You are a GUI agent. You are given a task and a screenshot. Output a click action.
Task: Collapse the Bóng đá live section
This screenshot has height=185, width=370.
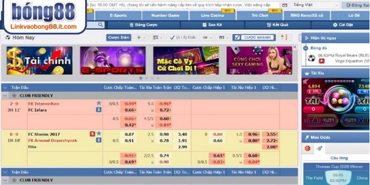(306, 48)
